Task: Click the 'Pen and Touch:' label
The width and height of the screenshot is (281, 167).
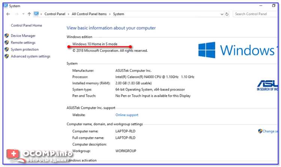Action: point(84,96)
